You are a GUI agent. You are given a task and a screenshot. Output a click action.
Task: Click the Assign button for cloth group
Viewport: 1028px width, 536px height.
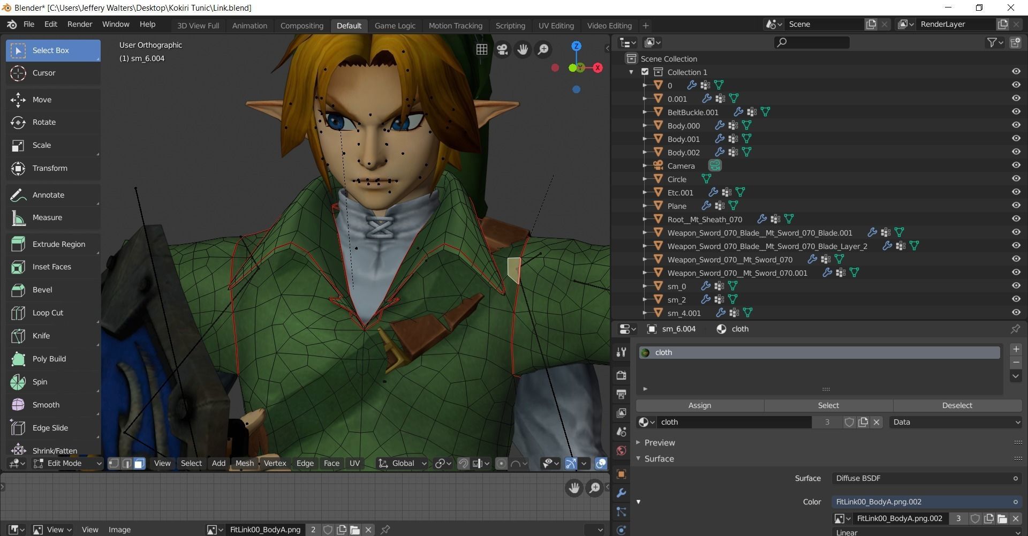(699, 405)
